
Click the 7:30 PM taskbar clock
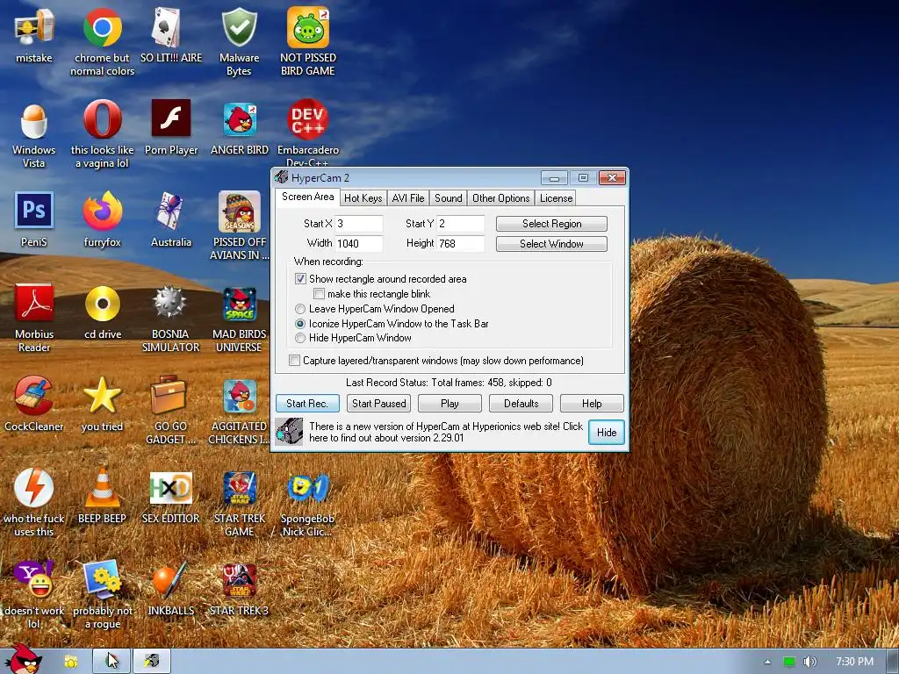pyautogui.click(x=855, y=662)
